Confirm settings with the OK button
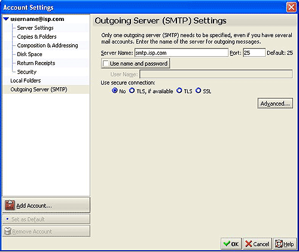 pos(231,244)
